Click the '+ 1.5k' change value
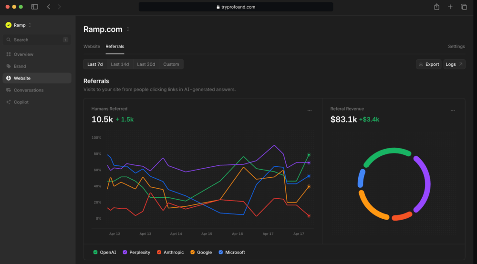This screenshot has width=477, height=264. coord(124,120)
